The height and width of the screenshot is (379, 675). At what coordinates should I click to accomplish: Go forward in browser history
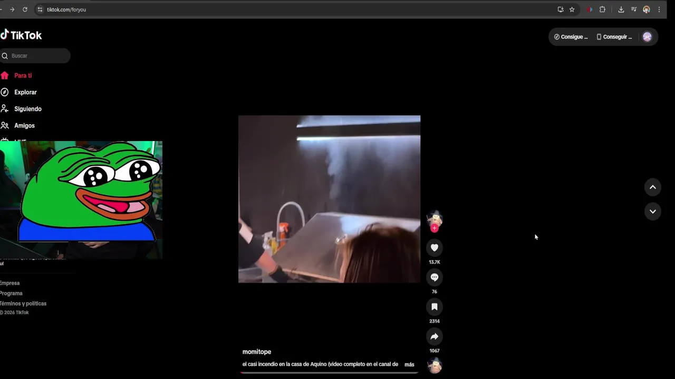pos(12,9)
